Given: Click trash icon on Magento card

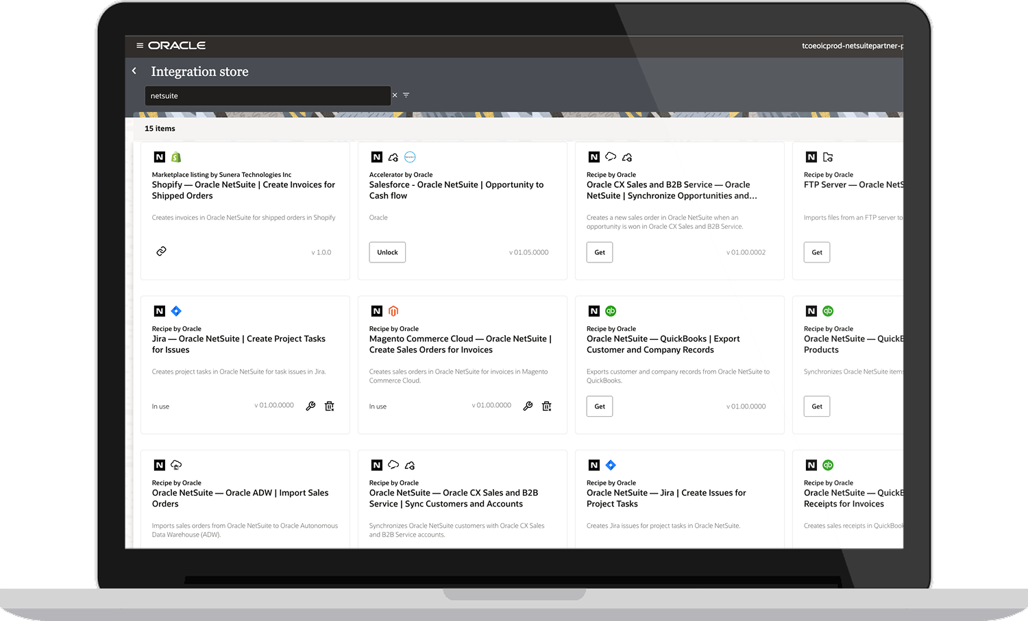Looking at the screenshot, I should tap(547, 406).
